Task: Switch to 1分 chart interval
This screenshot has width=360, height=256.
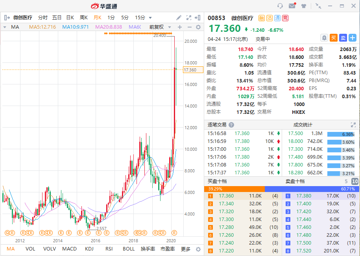Action: click(x=111, y=18)
